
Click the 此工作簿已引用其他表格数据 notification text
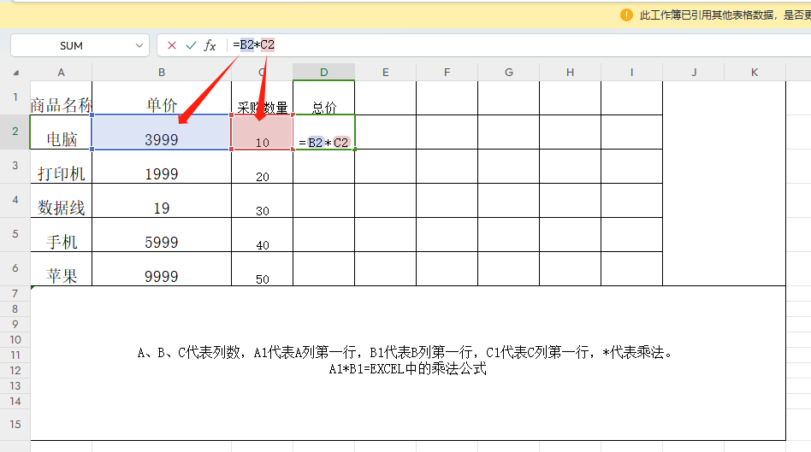point(725,15)
